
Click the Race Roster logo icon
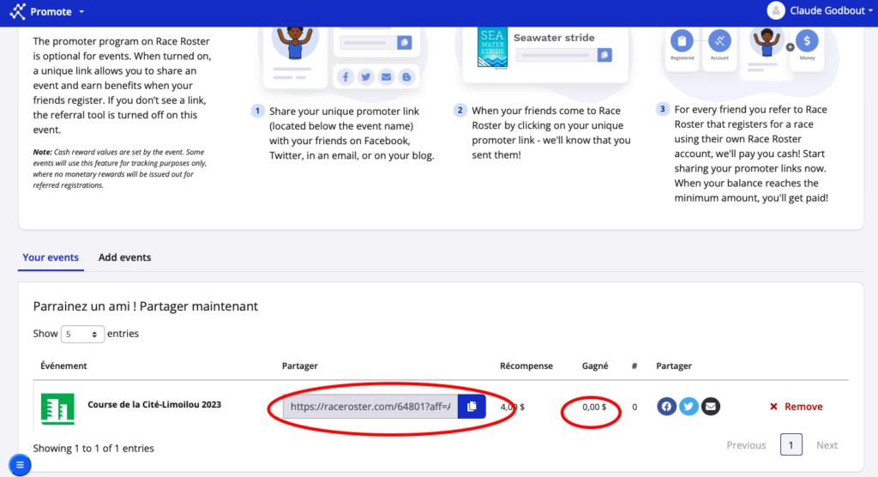click(x=18, y=11)
